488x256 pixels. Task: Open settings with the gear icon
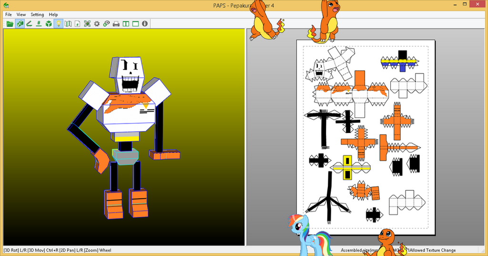click(x=97, y=24)
